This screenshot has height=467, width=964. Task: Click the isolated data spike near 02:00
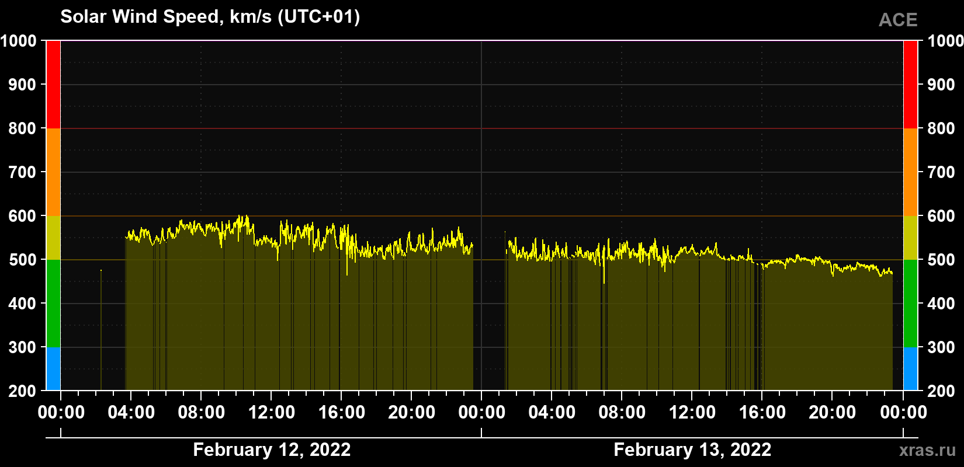coord(101,330)
